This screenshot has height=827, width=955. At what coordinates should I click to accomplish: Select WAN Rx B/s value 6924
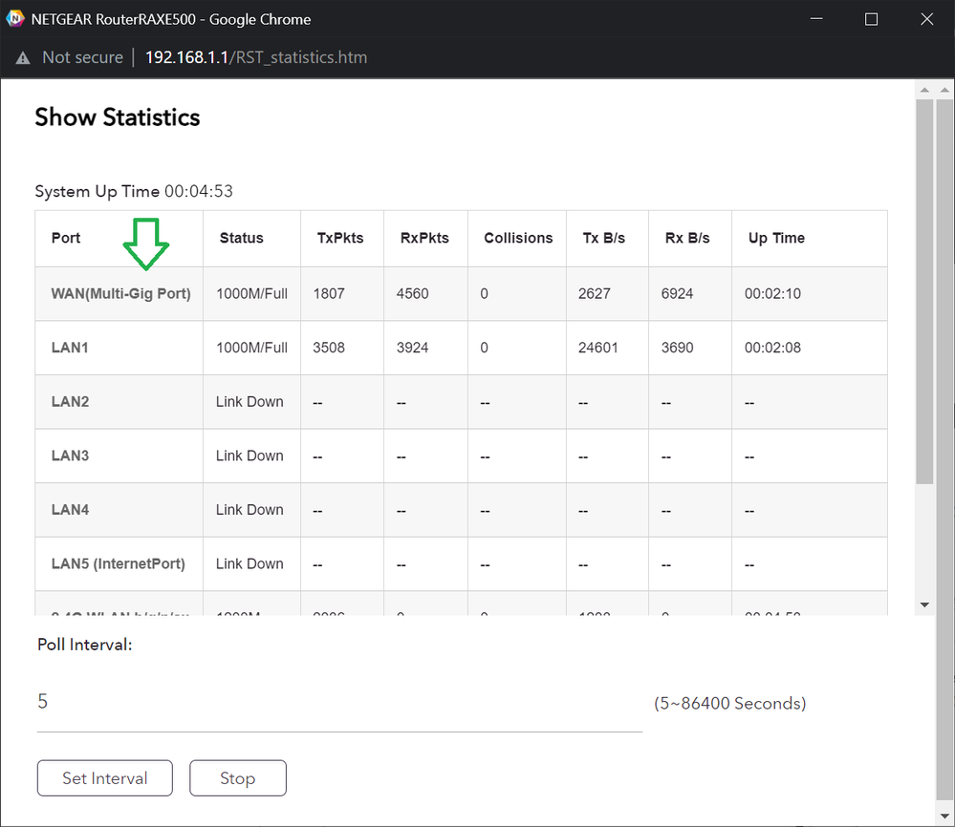(677, 293)
